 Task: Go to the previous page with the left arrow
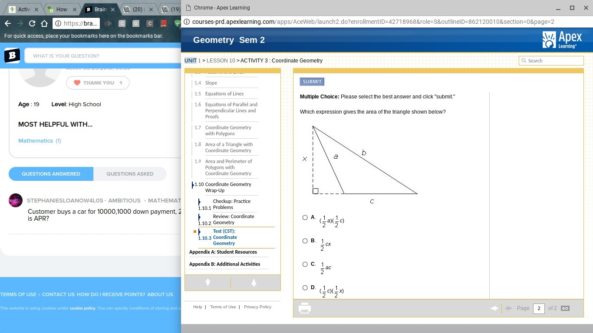(x=494, y=308)
